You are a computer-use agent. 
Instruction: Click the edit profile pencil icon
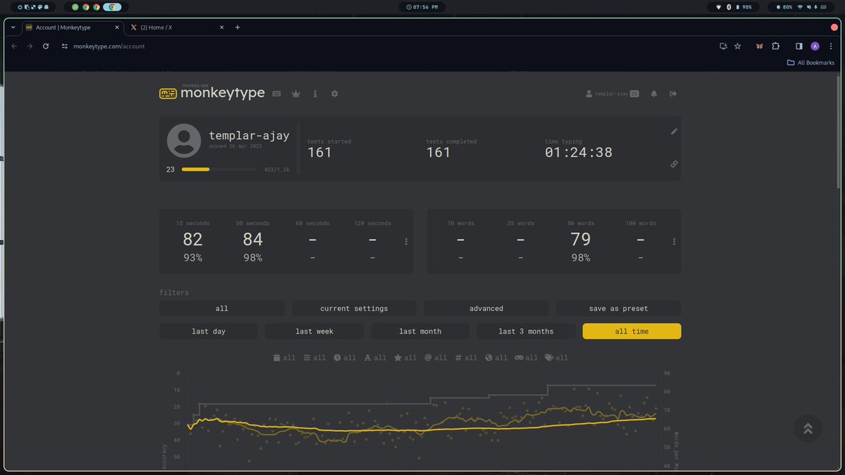(x=674, y=131)
